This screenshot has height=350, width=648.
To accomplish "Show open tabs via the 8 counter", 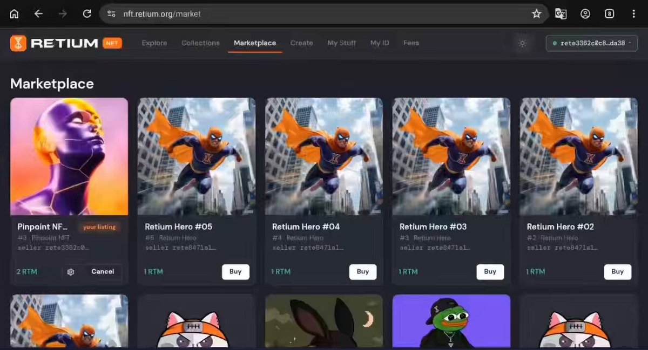I will click(610, 14).
